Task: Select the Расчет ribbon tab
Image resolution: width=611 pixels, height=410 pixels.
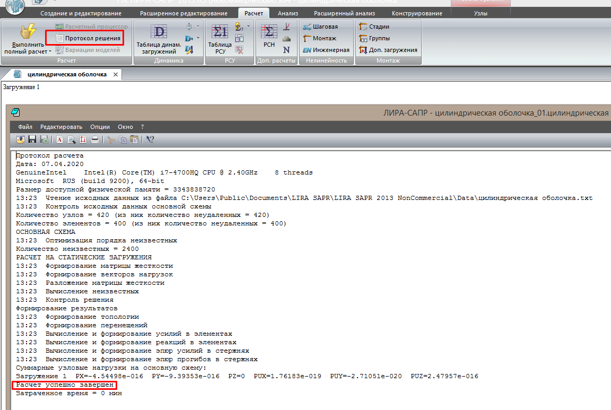Action: [254, 13]
